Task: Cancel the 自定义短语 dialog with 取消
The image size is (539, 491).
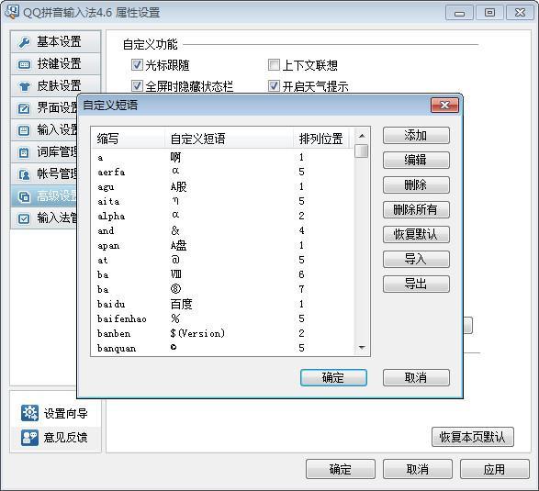Action: [416, 377]
